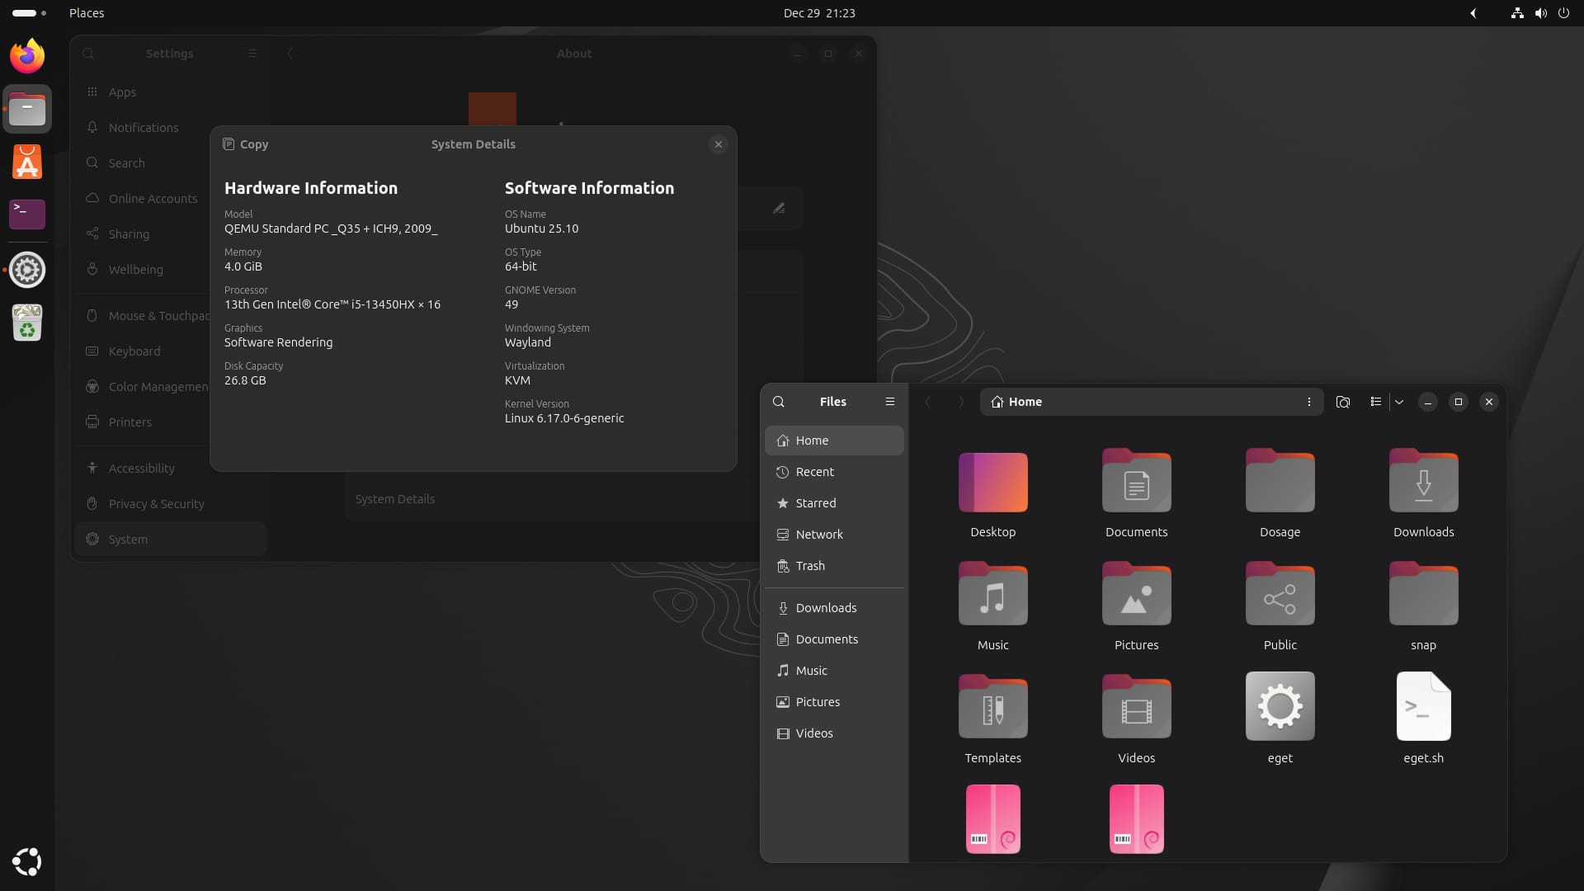
Task: Switch Files to list view
Action: pyautogui.click(x=1375, y=402)
